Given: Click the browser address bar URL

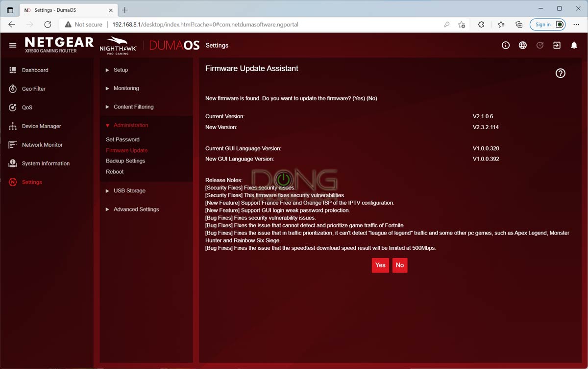Looking at the screenshot, I should click(206, 25).
